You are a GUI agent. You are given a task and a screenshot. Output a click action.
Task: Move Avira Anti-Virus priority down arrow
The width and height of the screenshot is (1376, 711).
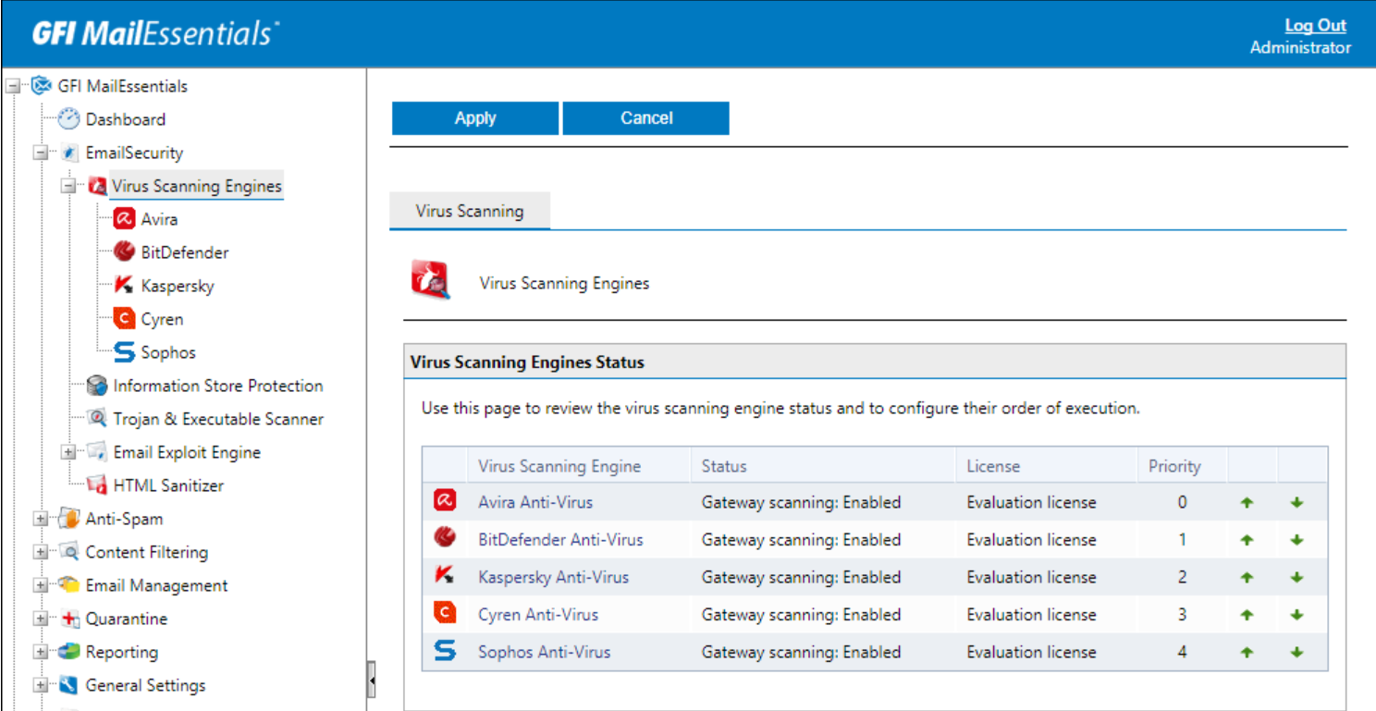[x=1296, y=503]
